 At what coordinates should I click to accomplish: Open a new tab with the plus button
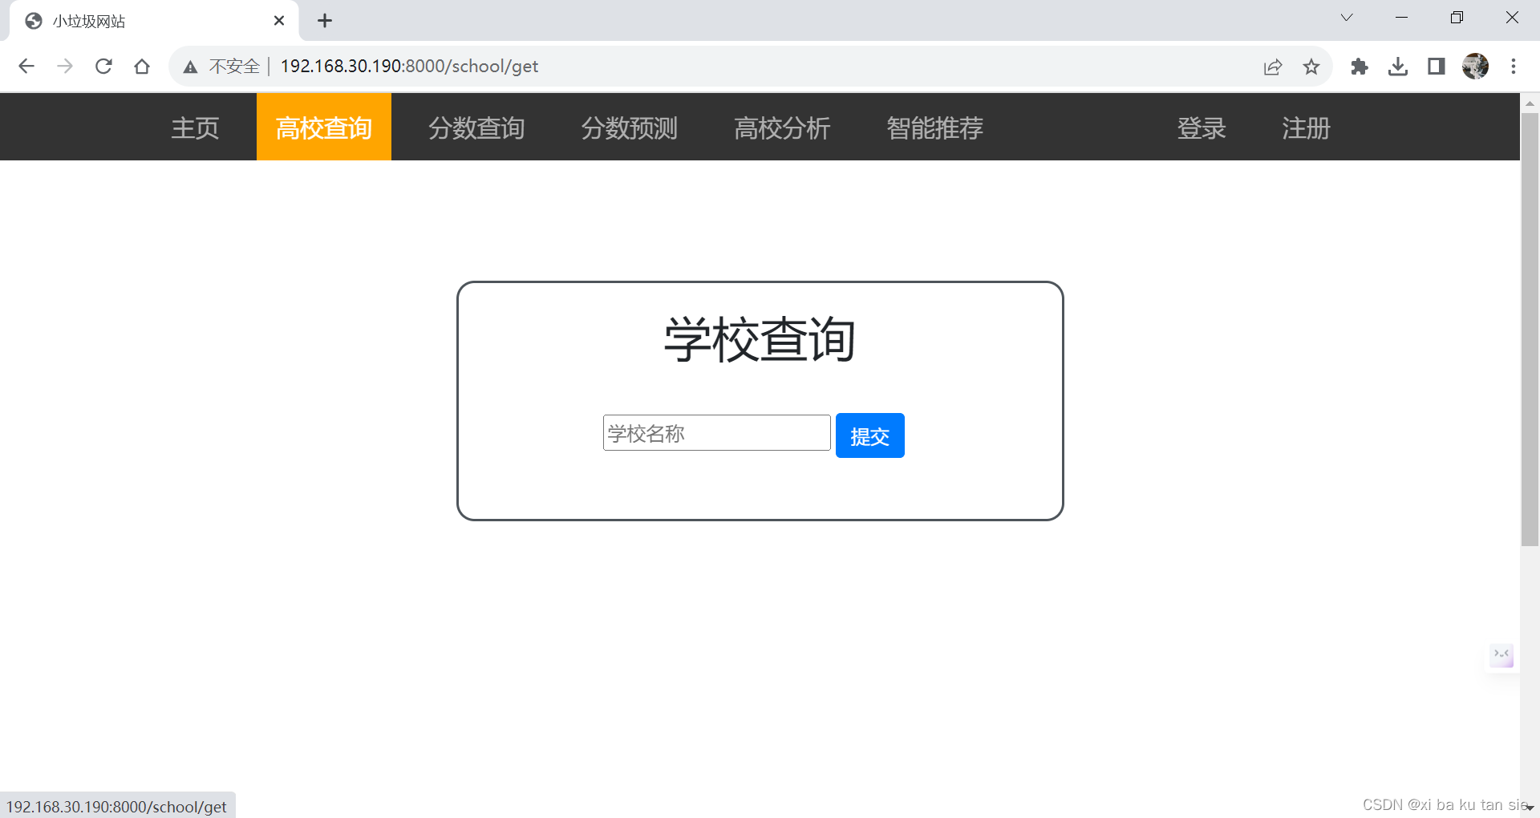[x=325, y=20]
